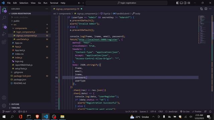Split the editor to the right
This screenshot has height=120, width=214.
tap(206, 9)
